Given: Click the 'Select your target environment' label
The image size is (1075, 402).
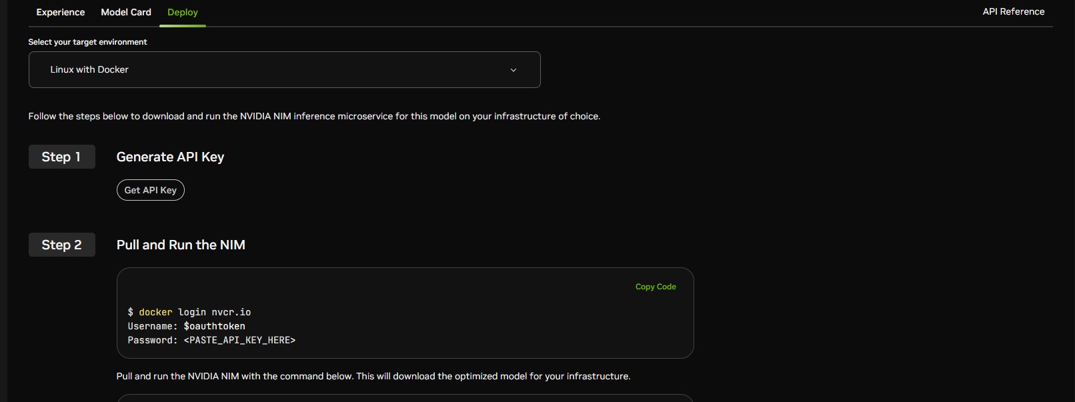Looking at the screenshot, I should 87,42.
